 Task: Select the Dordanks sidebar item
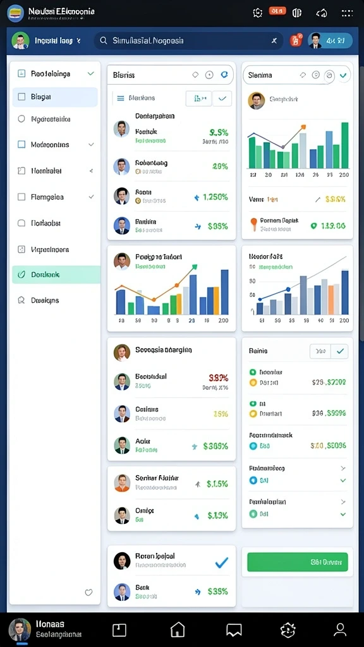56,274
